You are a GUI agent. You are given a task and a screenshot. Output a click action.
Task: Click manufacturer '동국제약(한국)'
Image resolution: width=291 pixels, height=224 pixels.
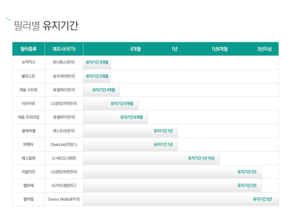pyautogui.click(x=64, y=76)
